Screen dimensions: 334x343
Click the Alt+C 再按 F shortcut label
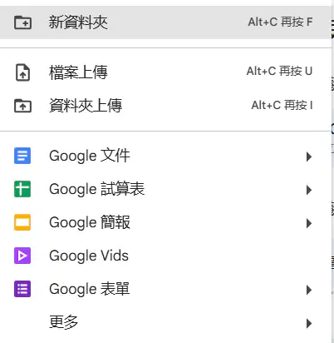280,22
